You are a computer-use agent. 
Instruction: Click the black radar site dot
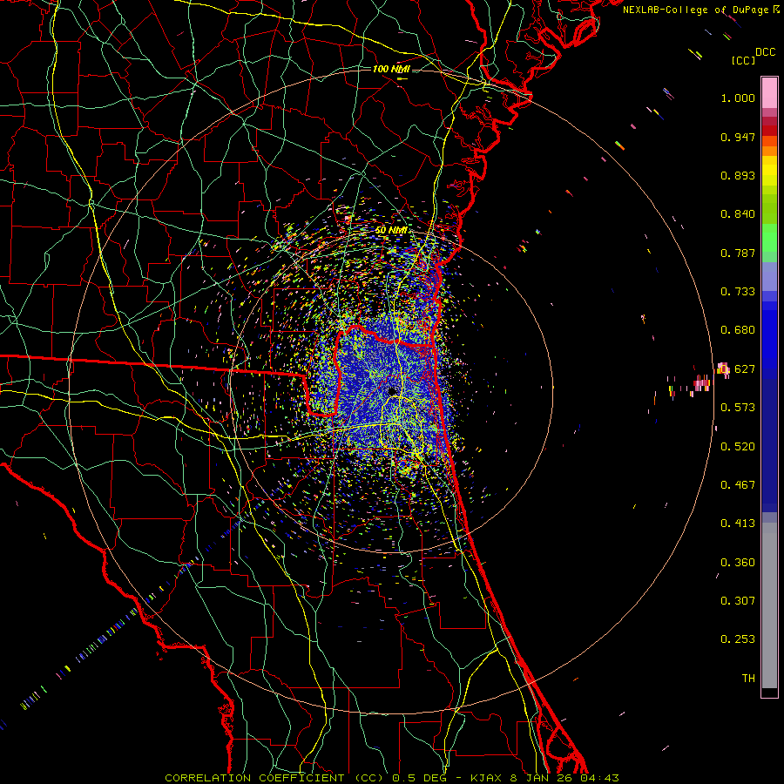pos(393,391)
